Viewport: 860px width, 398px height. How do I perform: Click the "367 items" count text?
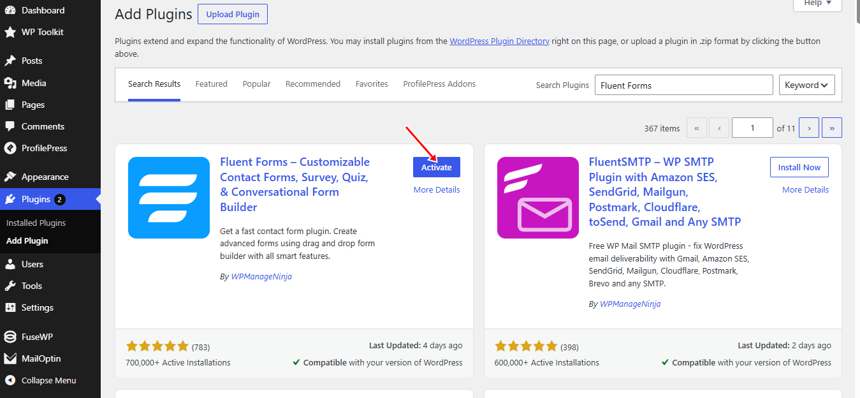[x=662, y=128]
